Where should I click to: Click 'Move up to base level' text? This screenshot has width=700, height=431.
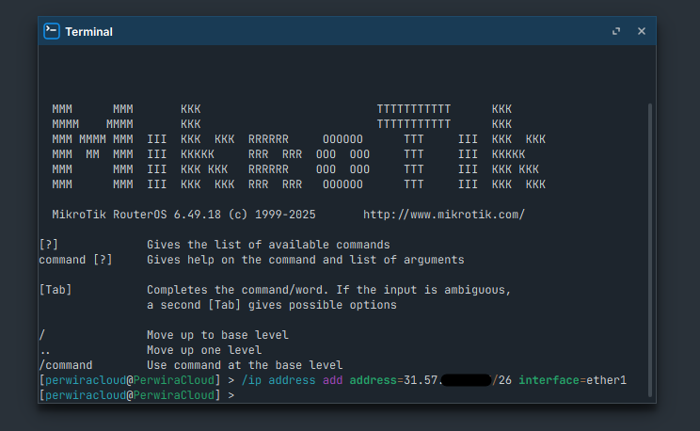coord(217,335)
